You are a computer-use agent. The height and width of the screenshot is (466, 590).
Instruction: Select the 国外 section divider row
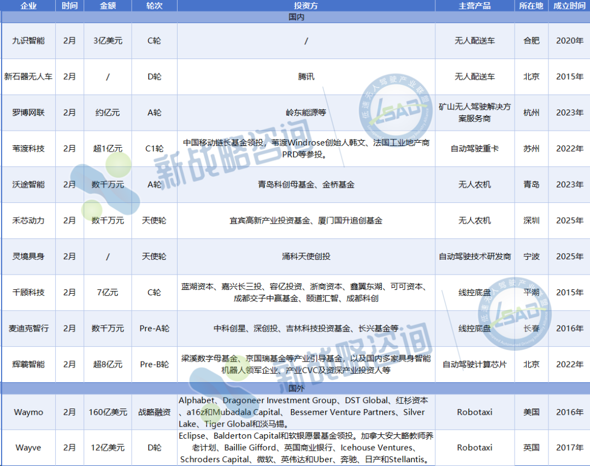click(295, 388)
